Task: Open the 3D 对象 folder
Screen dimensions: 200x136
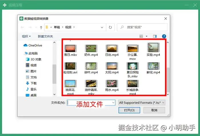Action: click(x=33, y=59)
